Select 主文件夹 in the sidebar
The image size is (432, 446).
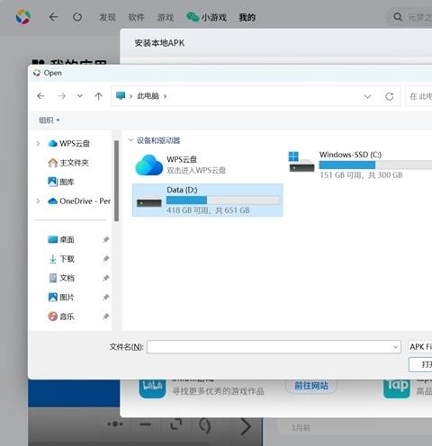(68, 163)
